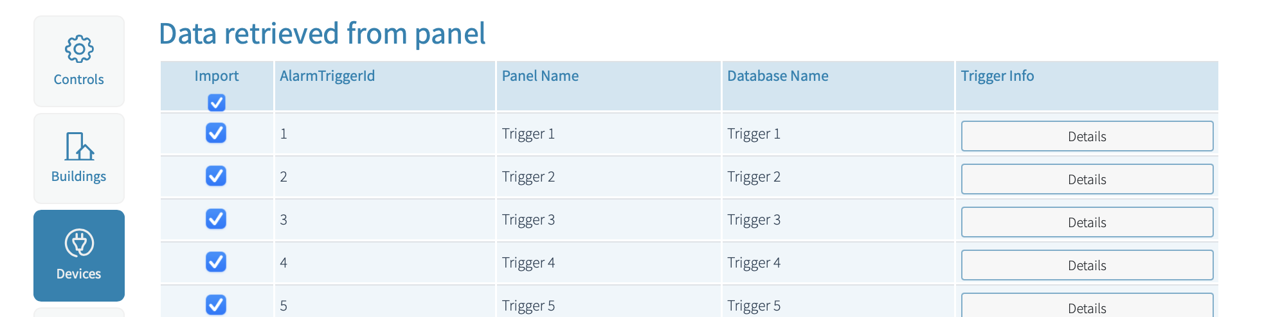Click the AlarmTriggerId column header
Image resolution: width=1264 pixels, height=317 pixels.
click(x=327, y=76)
